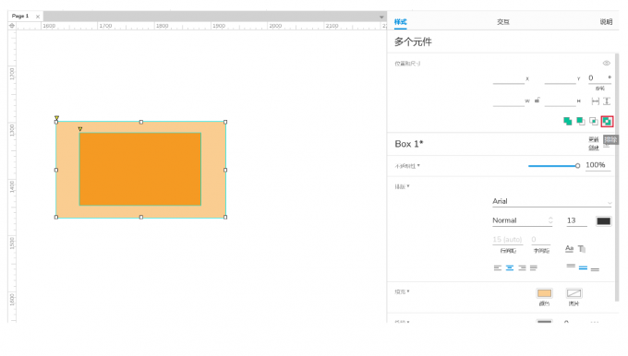Open the page tab list dropdown arrow
The image size is (628, 356).
coord(381,17)
